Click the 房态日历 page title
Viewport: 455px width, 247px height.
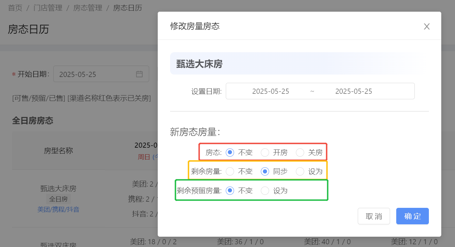tap(29, 29)
